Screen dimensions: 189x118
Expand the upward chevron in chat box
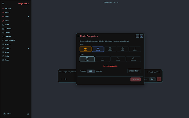[61, 79]
